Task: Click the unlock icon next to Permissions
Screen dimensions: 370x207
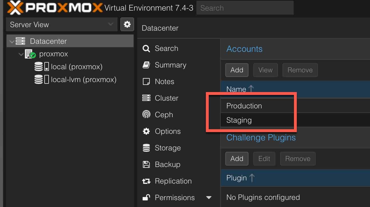Action: tap(146, 197)
